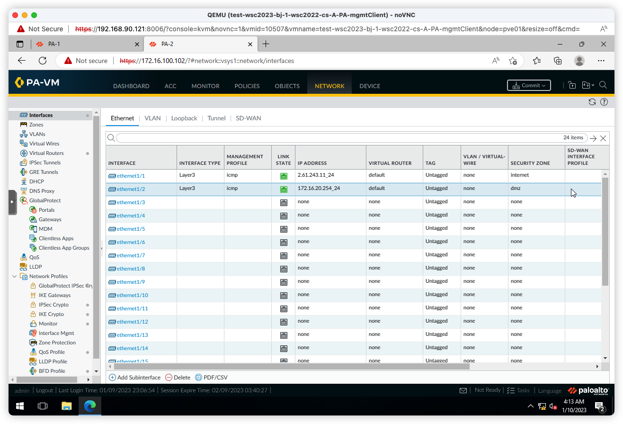Open File Explorer on taskbar
This screenshot has width=623, height=424.
click(x=66, y=406)
